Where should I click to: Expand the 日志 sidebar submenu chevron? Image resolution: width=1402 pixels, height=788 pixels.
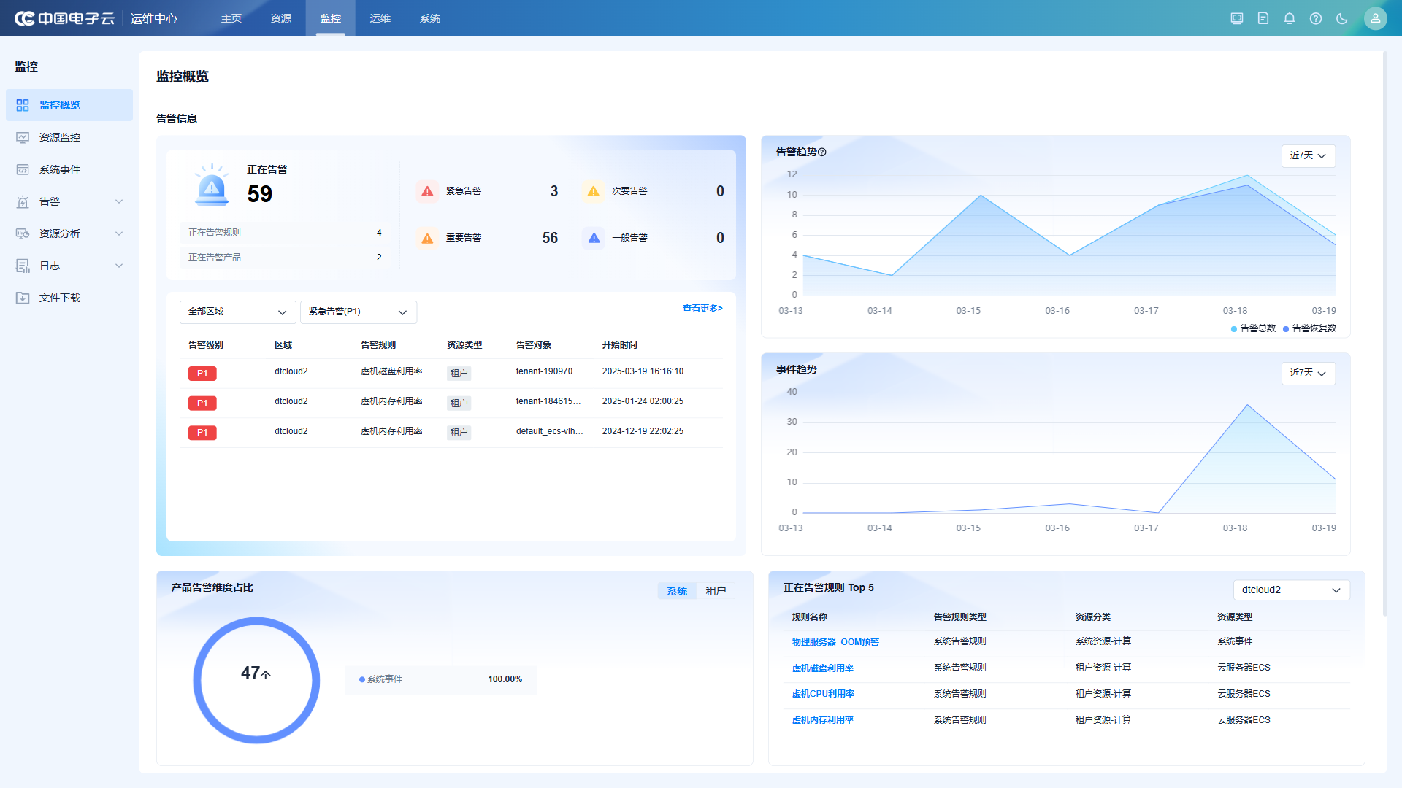[119, 266]
